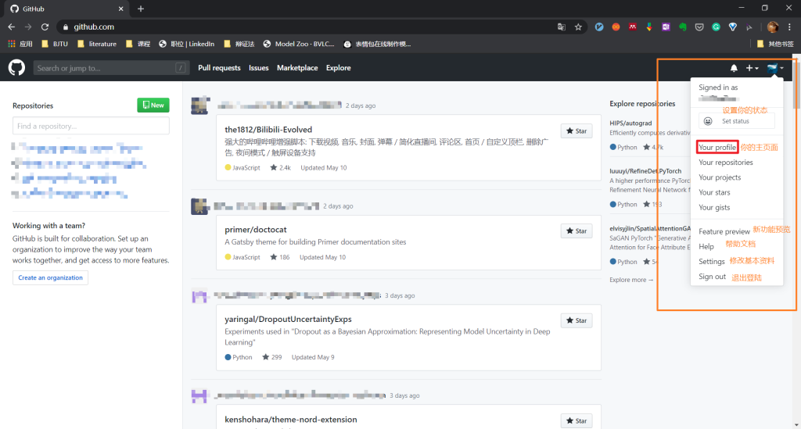Go forward using browser forward arrow
801x429 pixels.
pos(28,27)
